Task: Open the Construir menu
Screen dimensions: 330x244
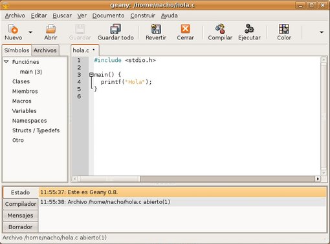Action: pos(142,15)
